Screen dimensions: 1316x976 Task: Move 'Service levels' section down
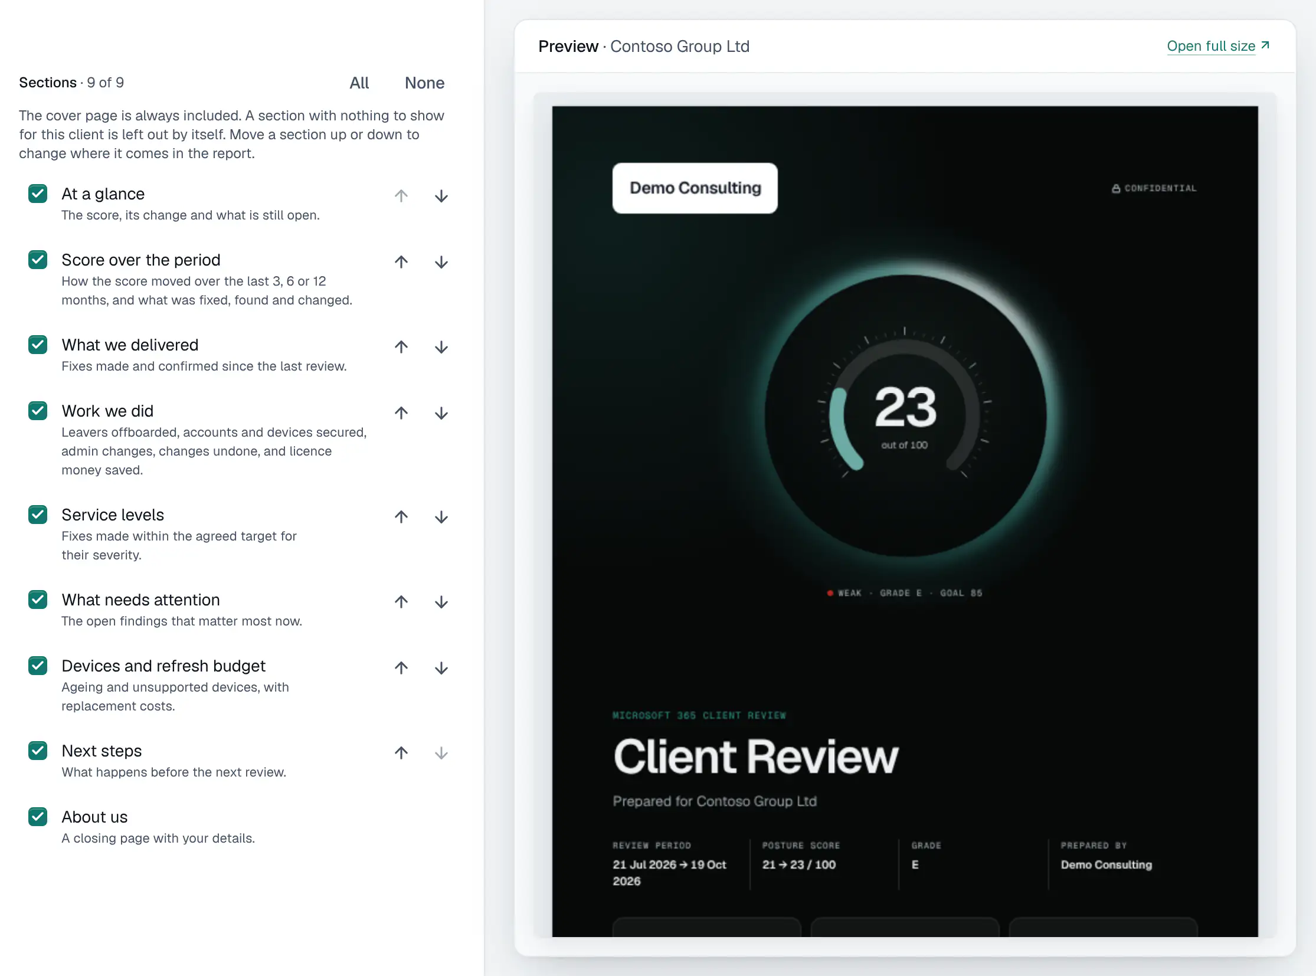[441, 517]
